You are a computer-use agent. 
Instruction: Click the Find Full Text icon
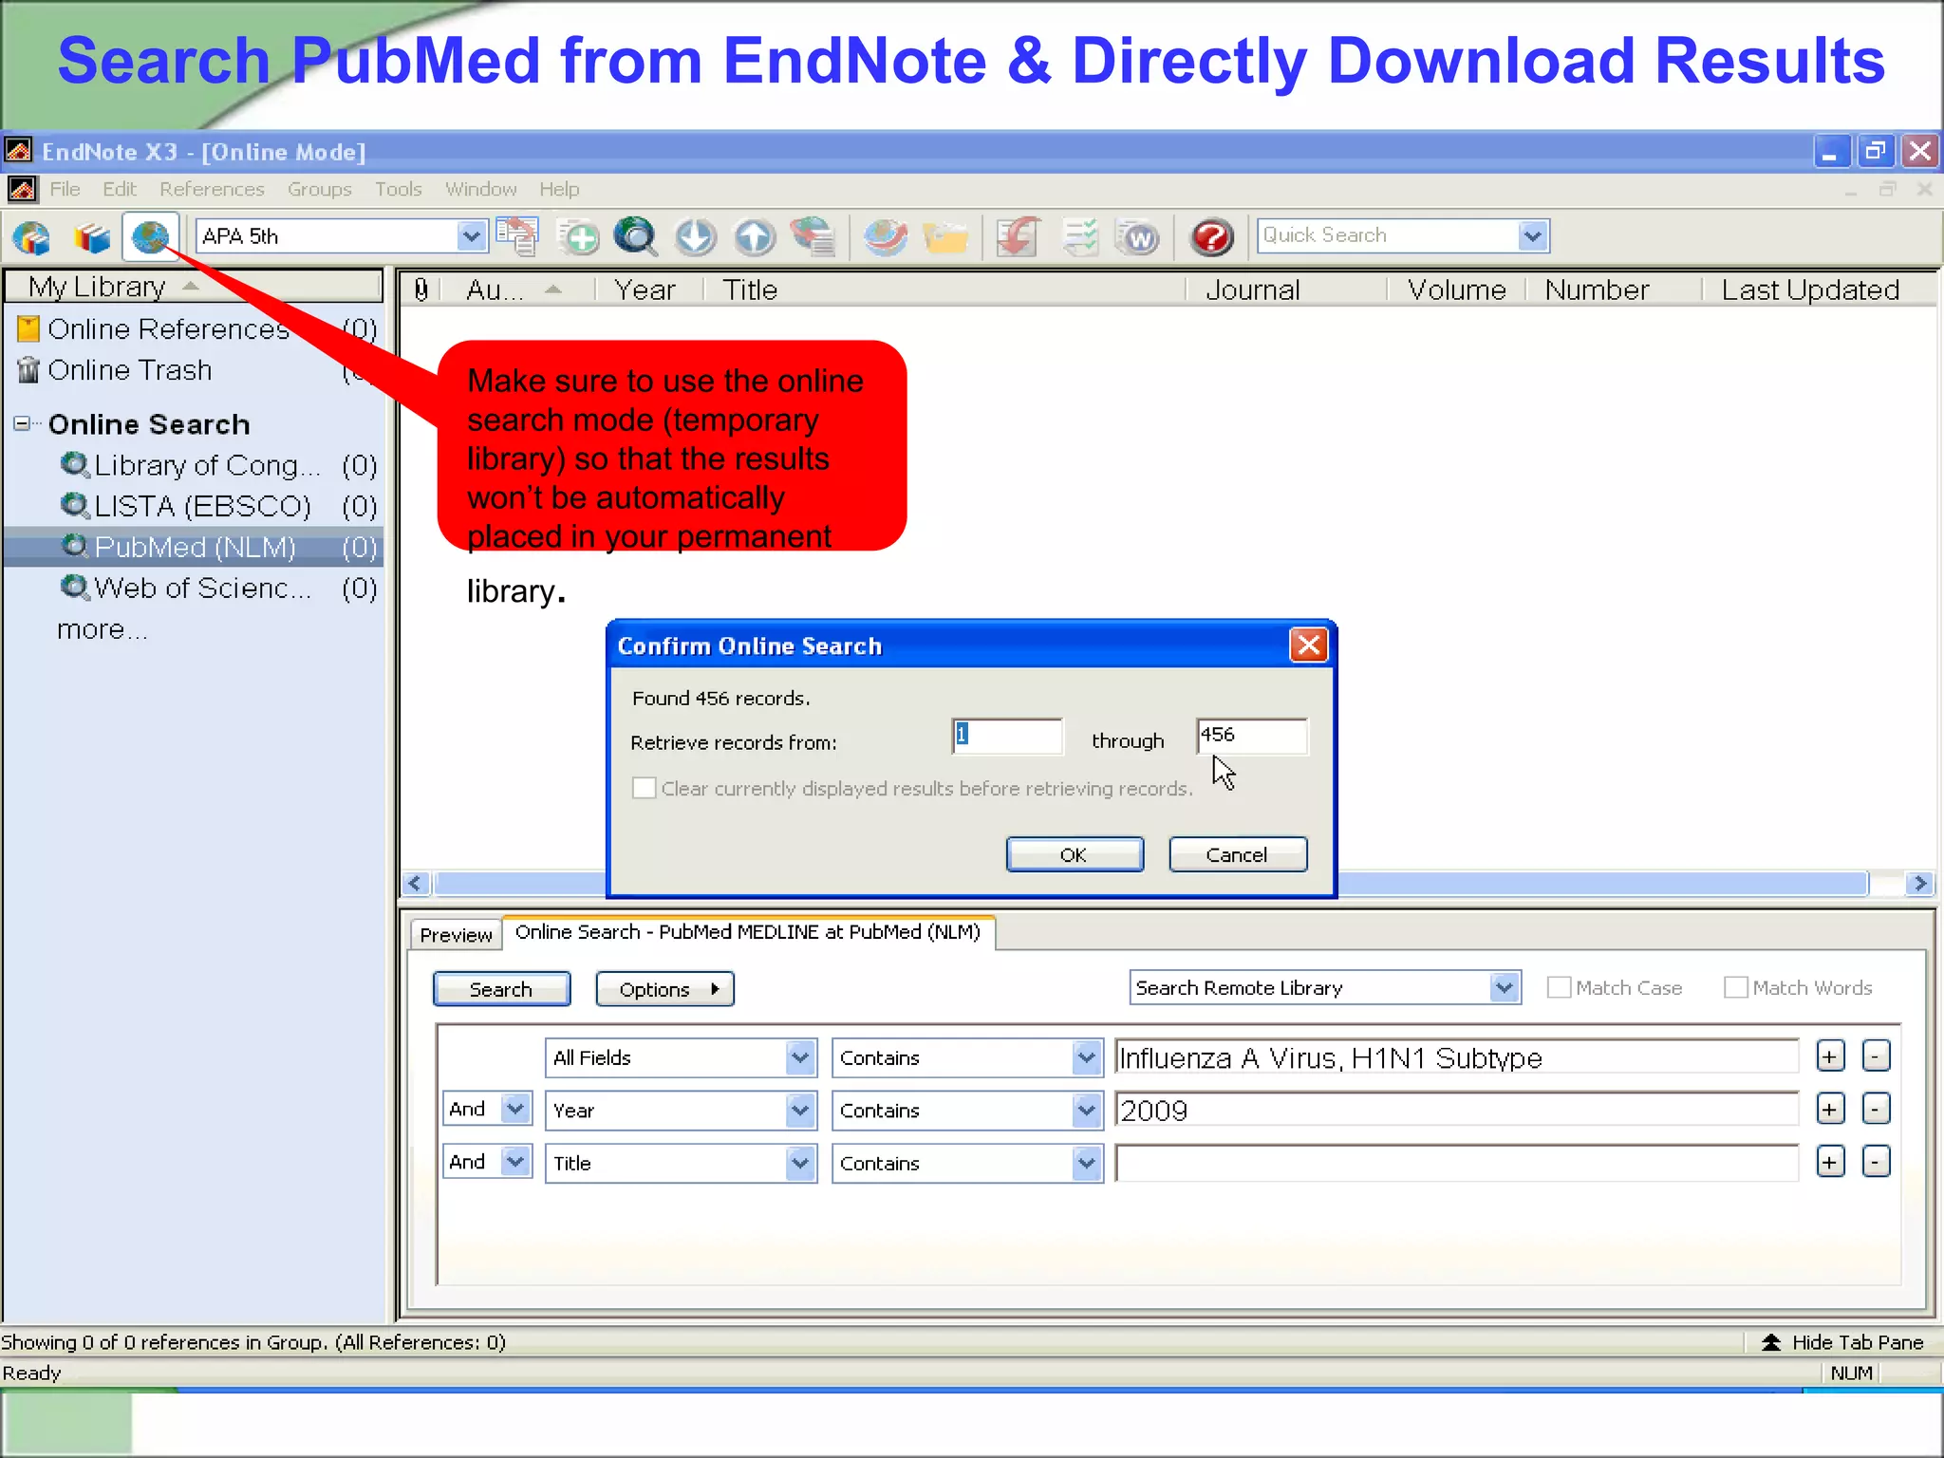tap(813, 237)
